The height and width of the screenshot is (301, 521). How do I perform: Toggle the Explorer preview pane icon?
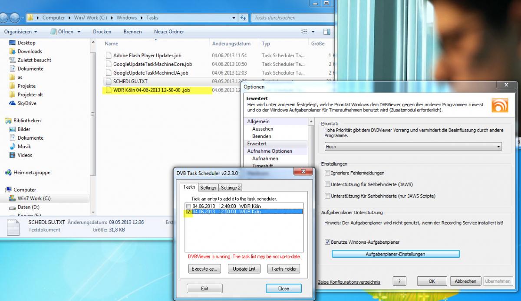pos(326,32)
